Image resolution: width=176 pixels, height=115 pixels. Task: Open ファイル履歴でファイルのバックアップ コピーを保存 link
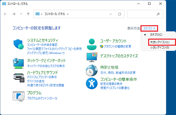click(54, 49)
